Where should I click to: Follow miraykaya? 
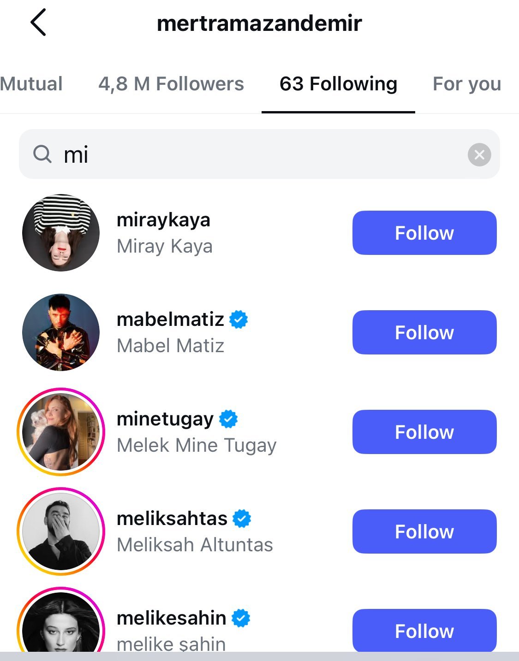coord(424,233)
